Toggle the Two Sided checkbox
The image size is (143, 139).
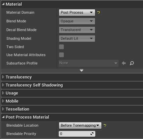tap(61, 47)
